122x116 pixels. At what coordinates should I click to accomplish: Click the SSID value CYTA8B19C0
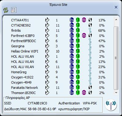point(37,103)
